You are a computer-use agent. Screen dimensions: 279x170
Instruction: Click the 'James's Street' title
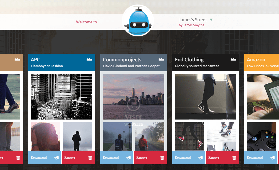click(x=193, y=20)
